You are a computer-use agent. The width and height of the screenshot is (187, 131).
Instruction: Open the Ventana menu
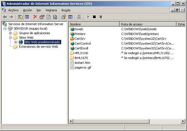(51, 10)
